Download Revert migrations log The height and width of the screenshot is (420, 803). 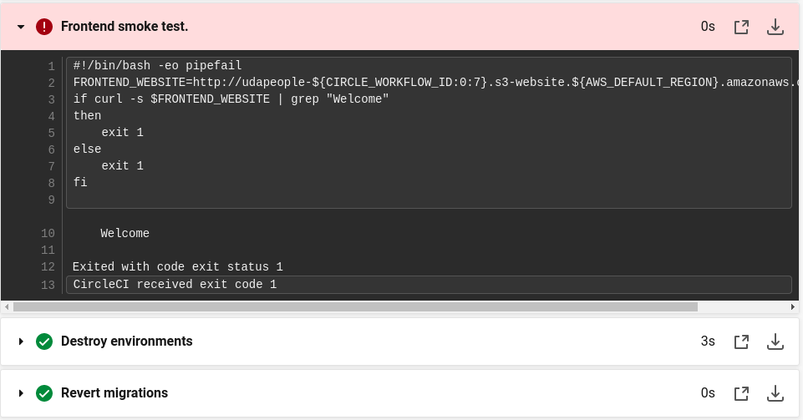tap(775, 393)
